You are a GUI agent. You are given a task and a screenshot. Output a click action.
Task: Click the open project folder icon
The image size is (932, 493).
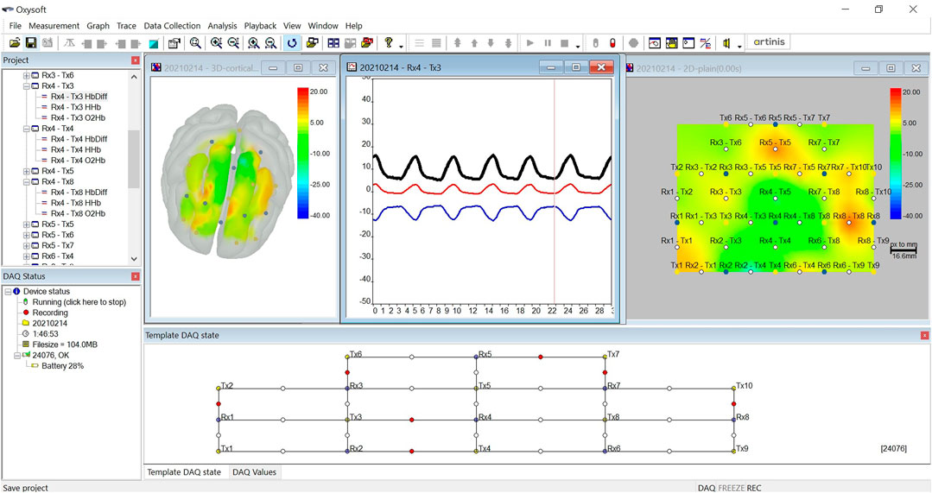pyautogui.click(x=15, y=43)
